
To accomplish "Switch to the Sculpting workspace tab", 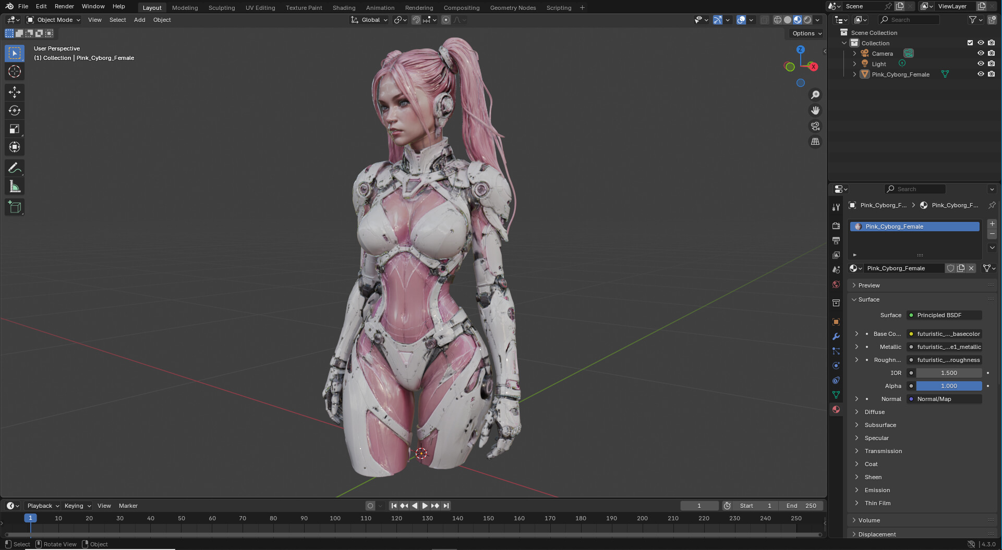I will pyautogui.click(x=222, y=8).
